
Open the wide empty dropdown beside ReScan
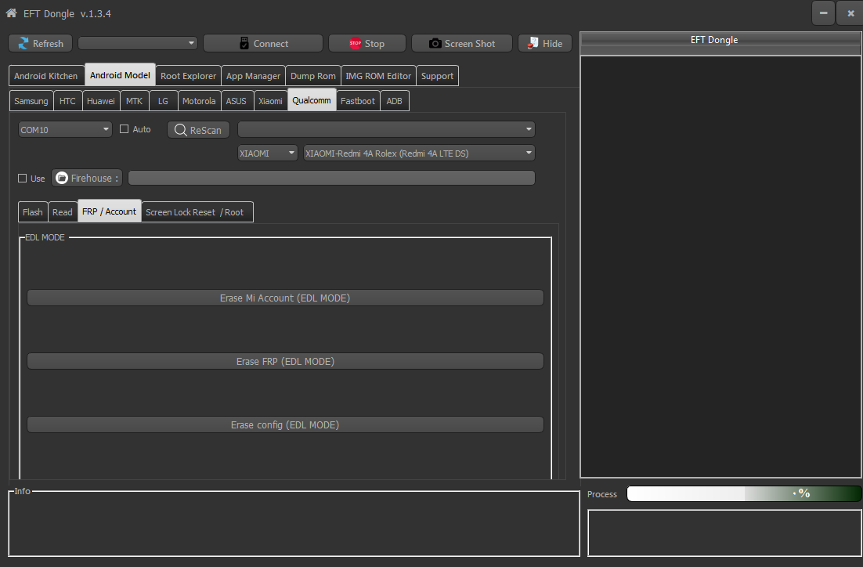(x=386, y=129)
